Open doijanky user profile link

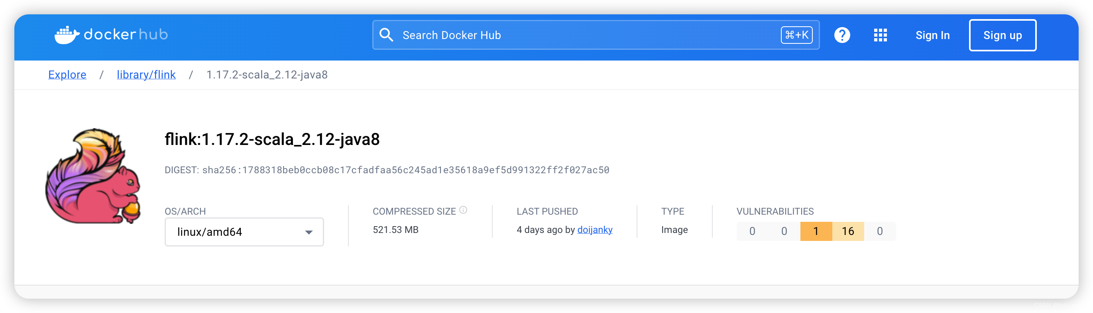click(x=594, y=229)
